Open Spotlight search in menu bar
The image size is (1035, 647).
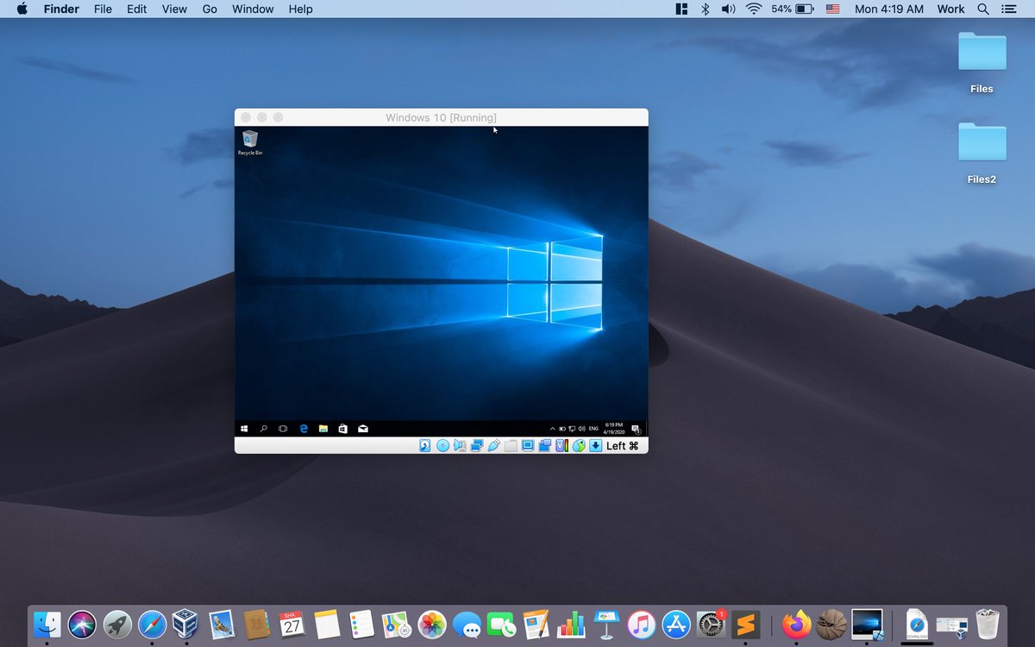(x=983, y=9)
